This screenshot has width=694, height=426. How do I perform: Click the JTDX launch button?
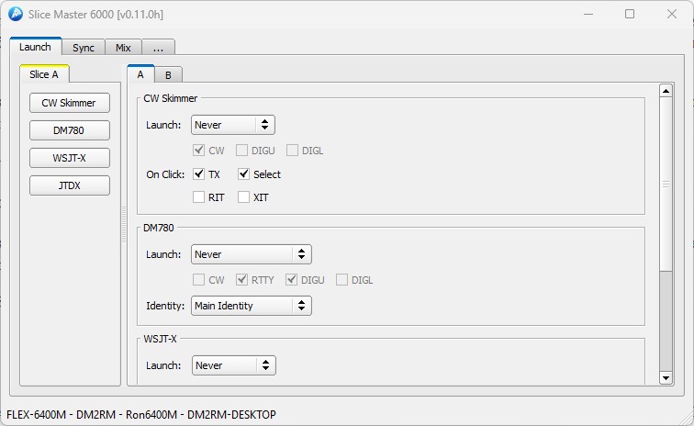tap(70, 185)
